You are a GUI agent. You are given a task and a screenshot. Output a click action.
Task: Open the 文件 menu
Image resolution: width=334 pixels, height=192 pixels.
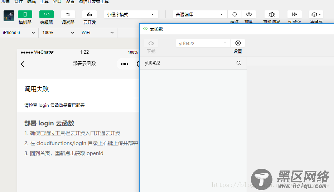point(19,1)
